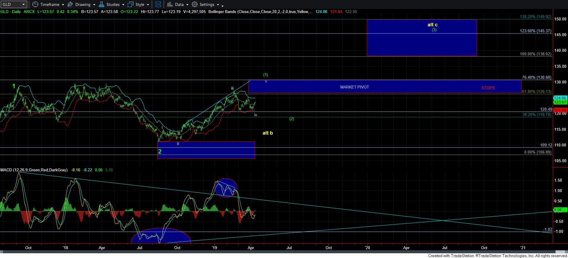Click the Drawing pencil icon
Screen dimensions: 568x258
pos(70,4)
